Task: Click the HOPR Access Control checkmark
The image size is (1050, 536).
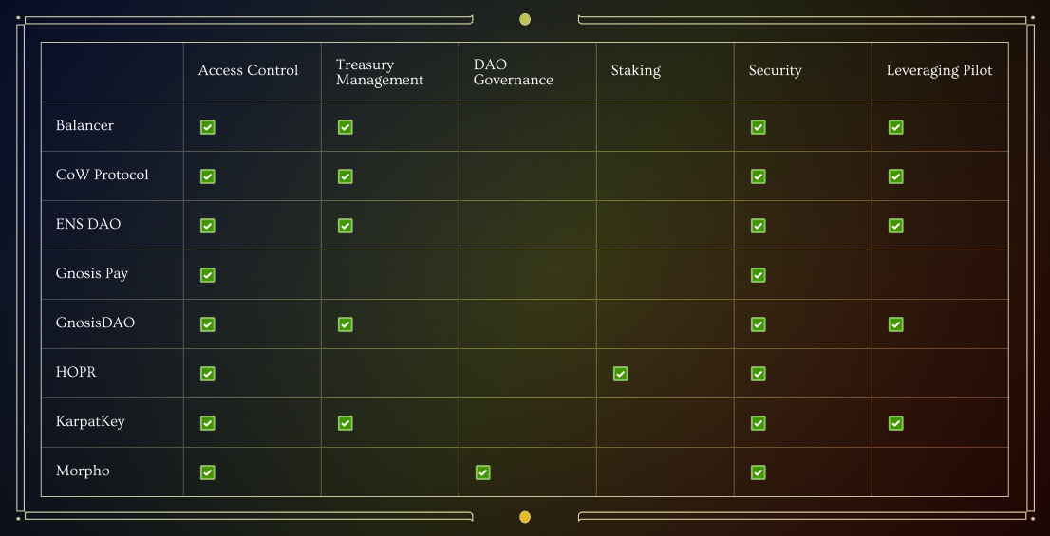Action: 208,374
